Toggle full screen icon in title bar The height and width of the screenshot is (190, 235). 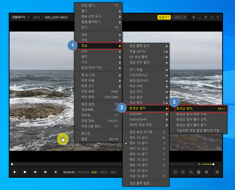(x=212, y=17)
